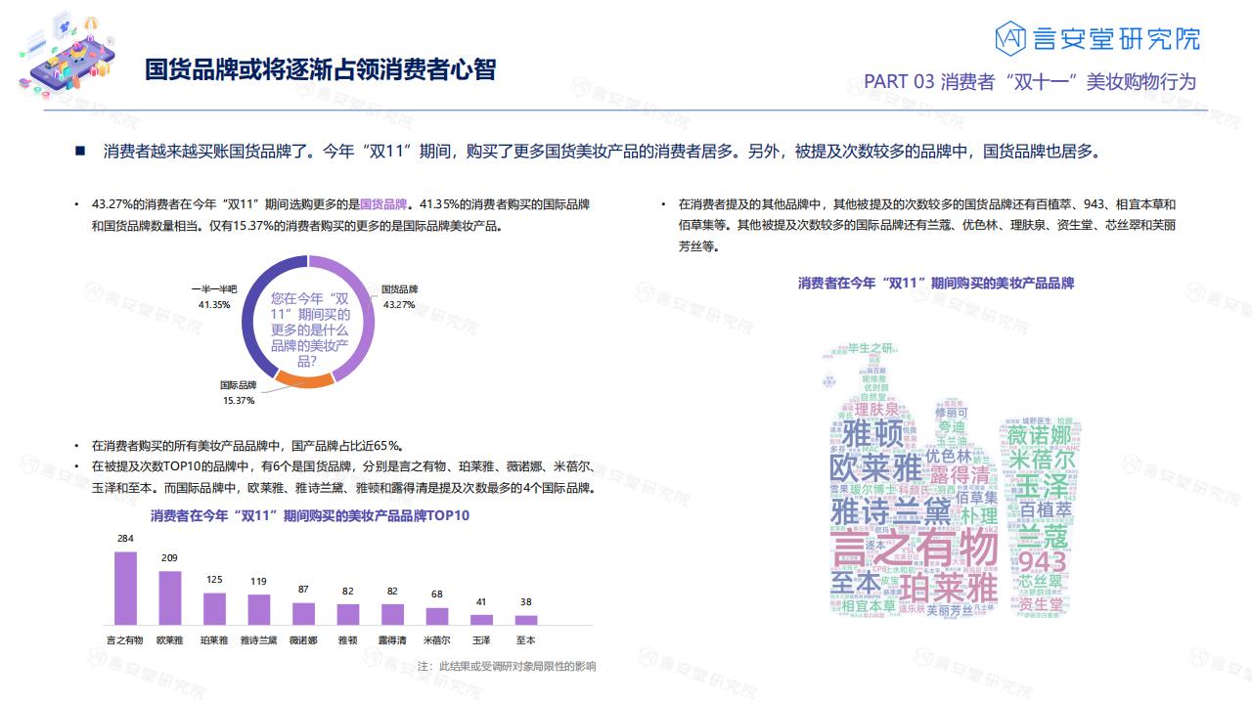Viewport: 1252px width, 704px height.
Task: Click the 雅诗兰黛 bar in chart
Action: click(258, 609)
